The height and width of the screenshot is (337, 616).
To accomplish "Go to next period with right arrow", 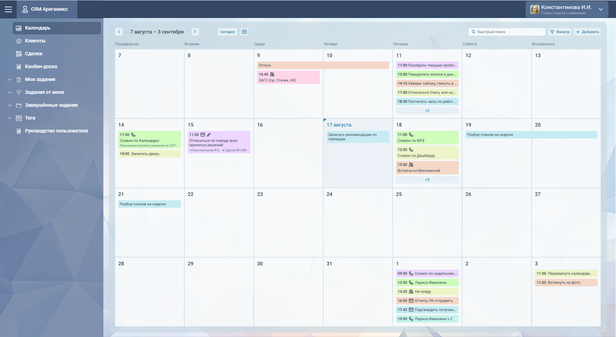I will pyautogui.click(x=195, y=32).
